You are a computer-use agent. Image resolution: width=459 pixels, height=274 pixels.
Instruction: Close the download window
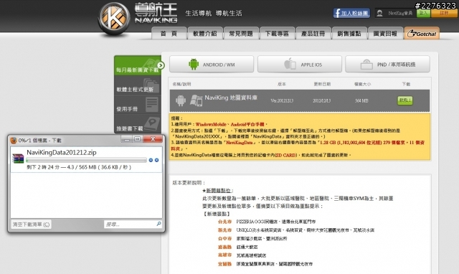[x=153, y=139]
